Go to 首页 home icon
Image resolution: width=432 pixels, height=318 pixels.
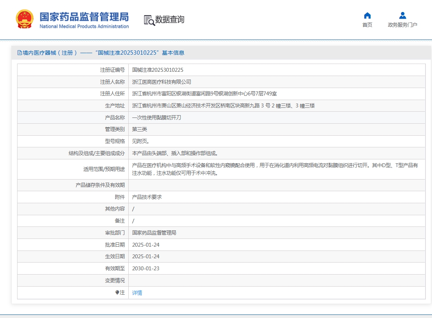[x=367, y=16]
